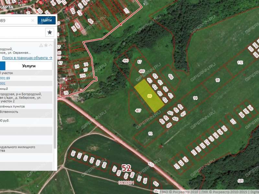Select the parcel marker 112

coord(240,62)
